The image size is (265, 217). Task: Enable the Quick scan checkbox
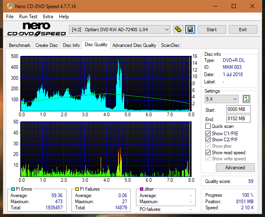[208, 126]
